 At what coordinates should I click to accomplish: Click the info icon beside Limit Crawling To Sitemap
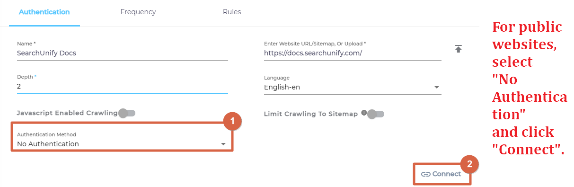[364, 113]
